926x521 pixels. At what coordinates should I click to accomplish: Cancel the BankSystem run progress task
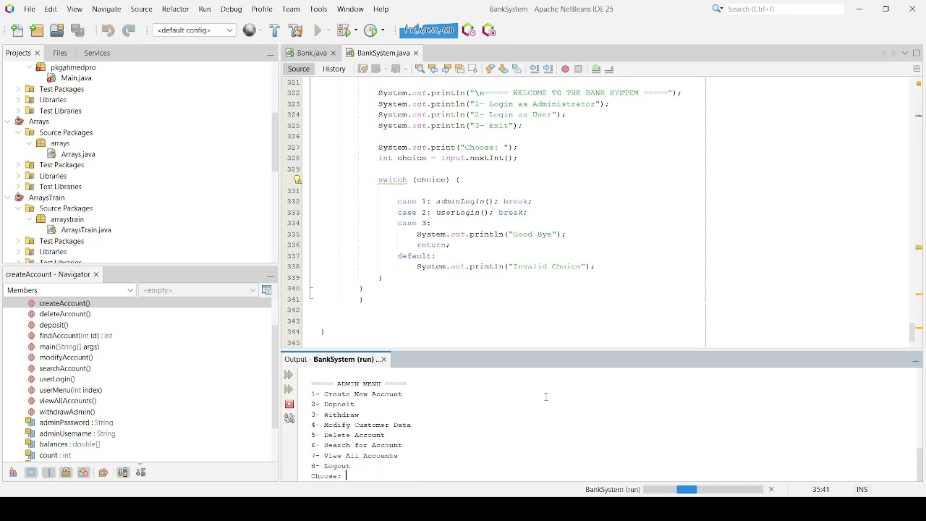(x=771, y=490)
